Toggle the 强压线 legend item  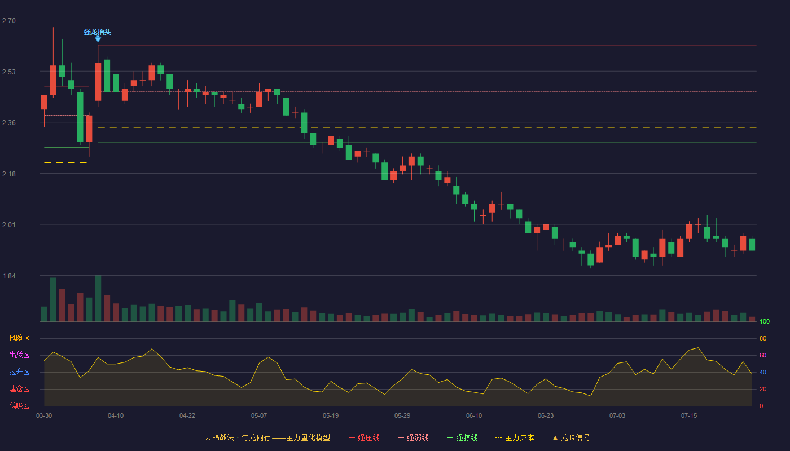click(364, 437)
